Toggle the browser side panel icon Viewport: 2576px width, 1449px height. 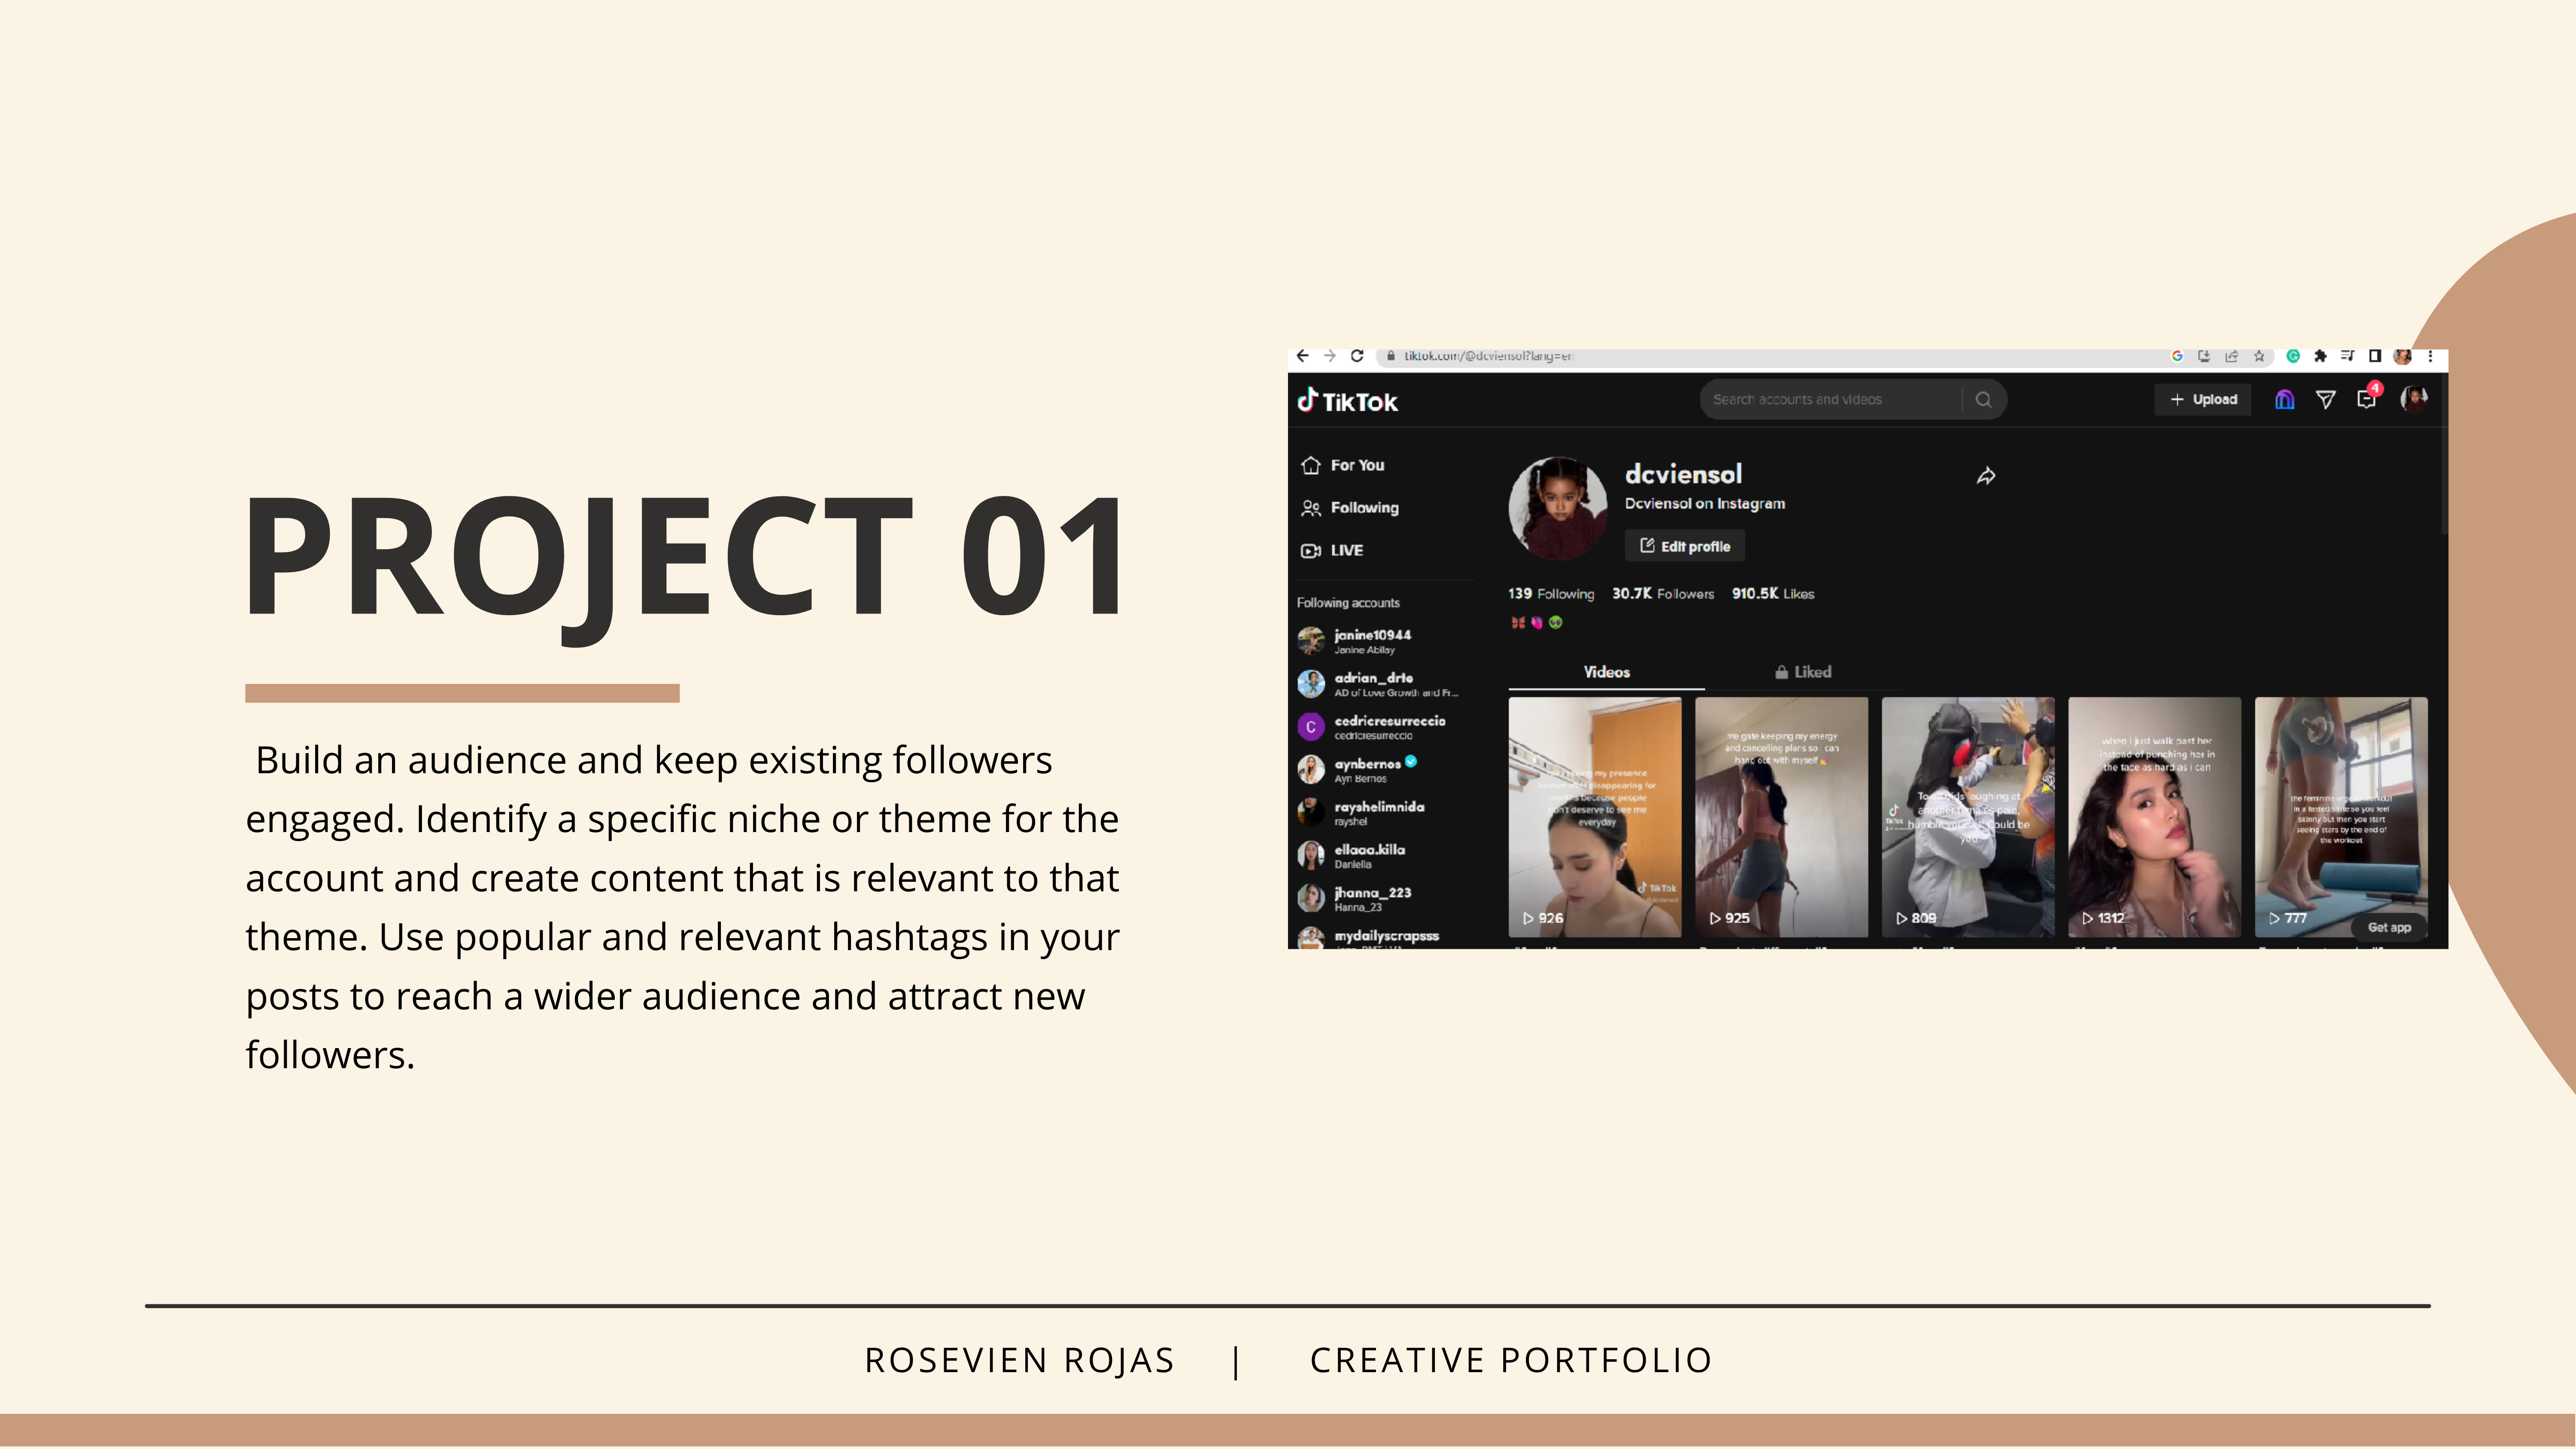(2375, 356)
